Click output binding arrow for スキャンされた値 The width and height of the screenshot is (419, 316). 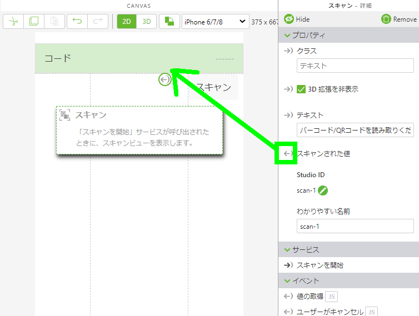click(x=288, y=154)
